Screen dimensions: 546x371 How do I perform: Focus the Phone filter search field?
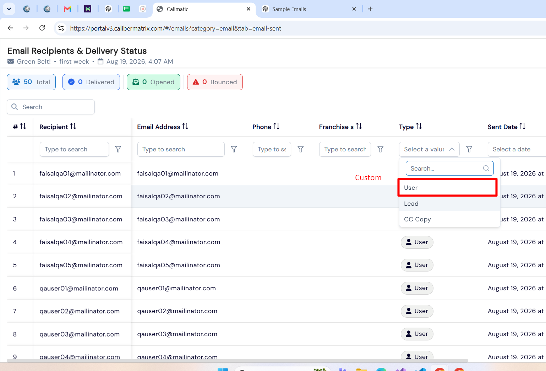(x=272, y=149)
